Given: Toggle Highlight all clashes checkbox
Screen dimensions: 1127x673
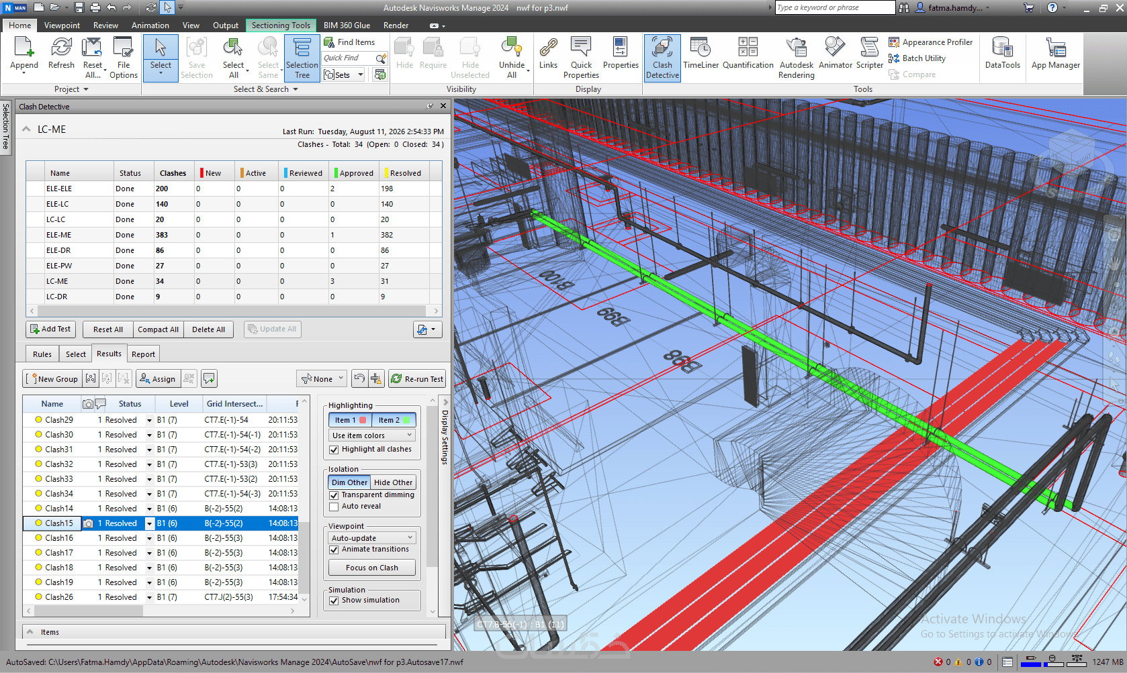Looking at the screenshot, I should 334,450.
